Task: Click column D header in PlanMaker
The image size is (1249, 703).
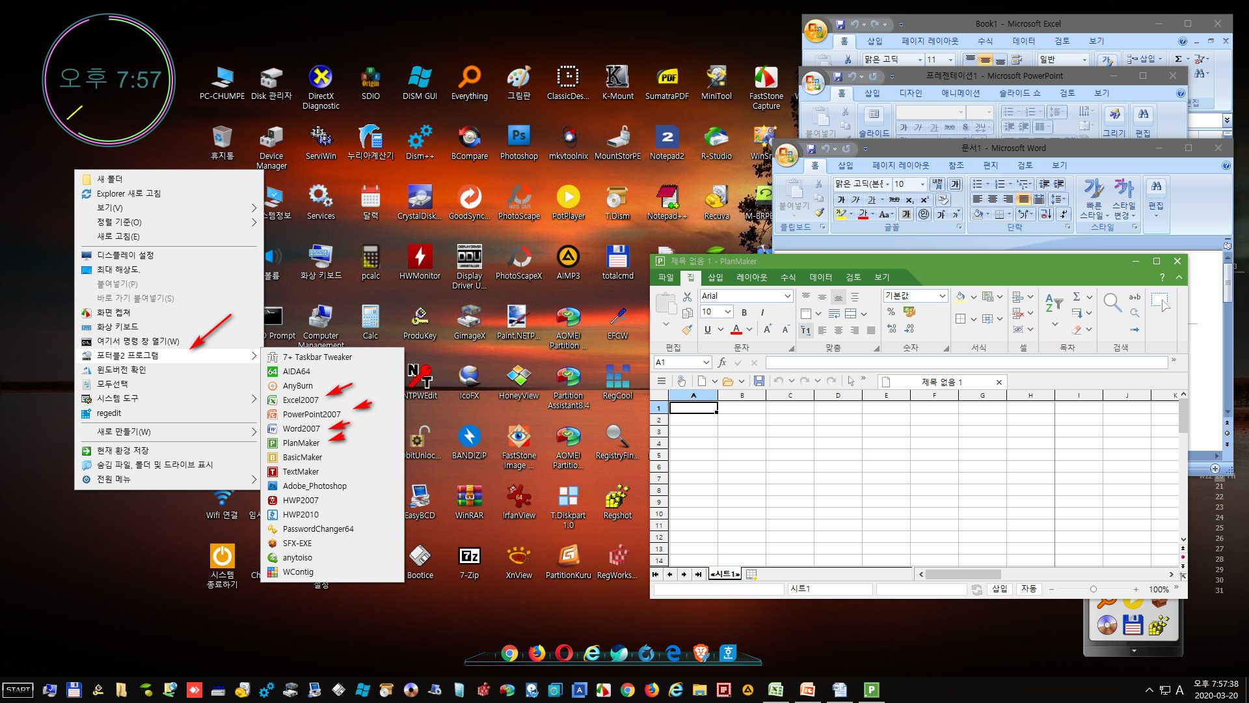Action: coord(838,396)
